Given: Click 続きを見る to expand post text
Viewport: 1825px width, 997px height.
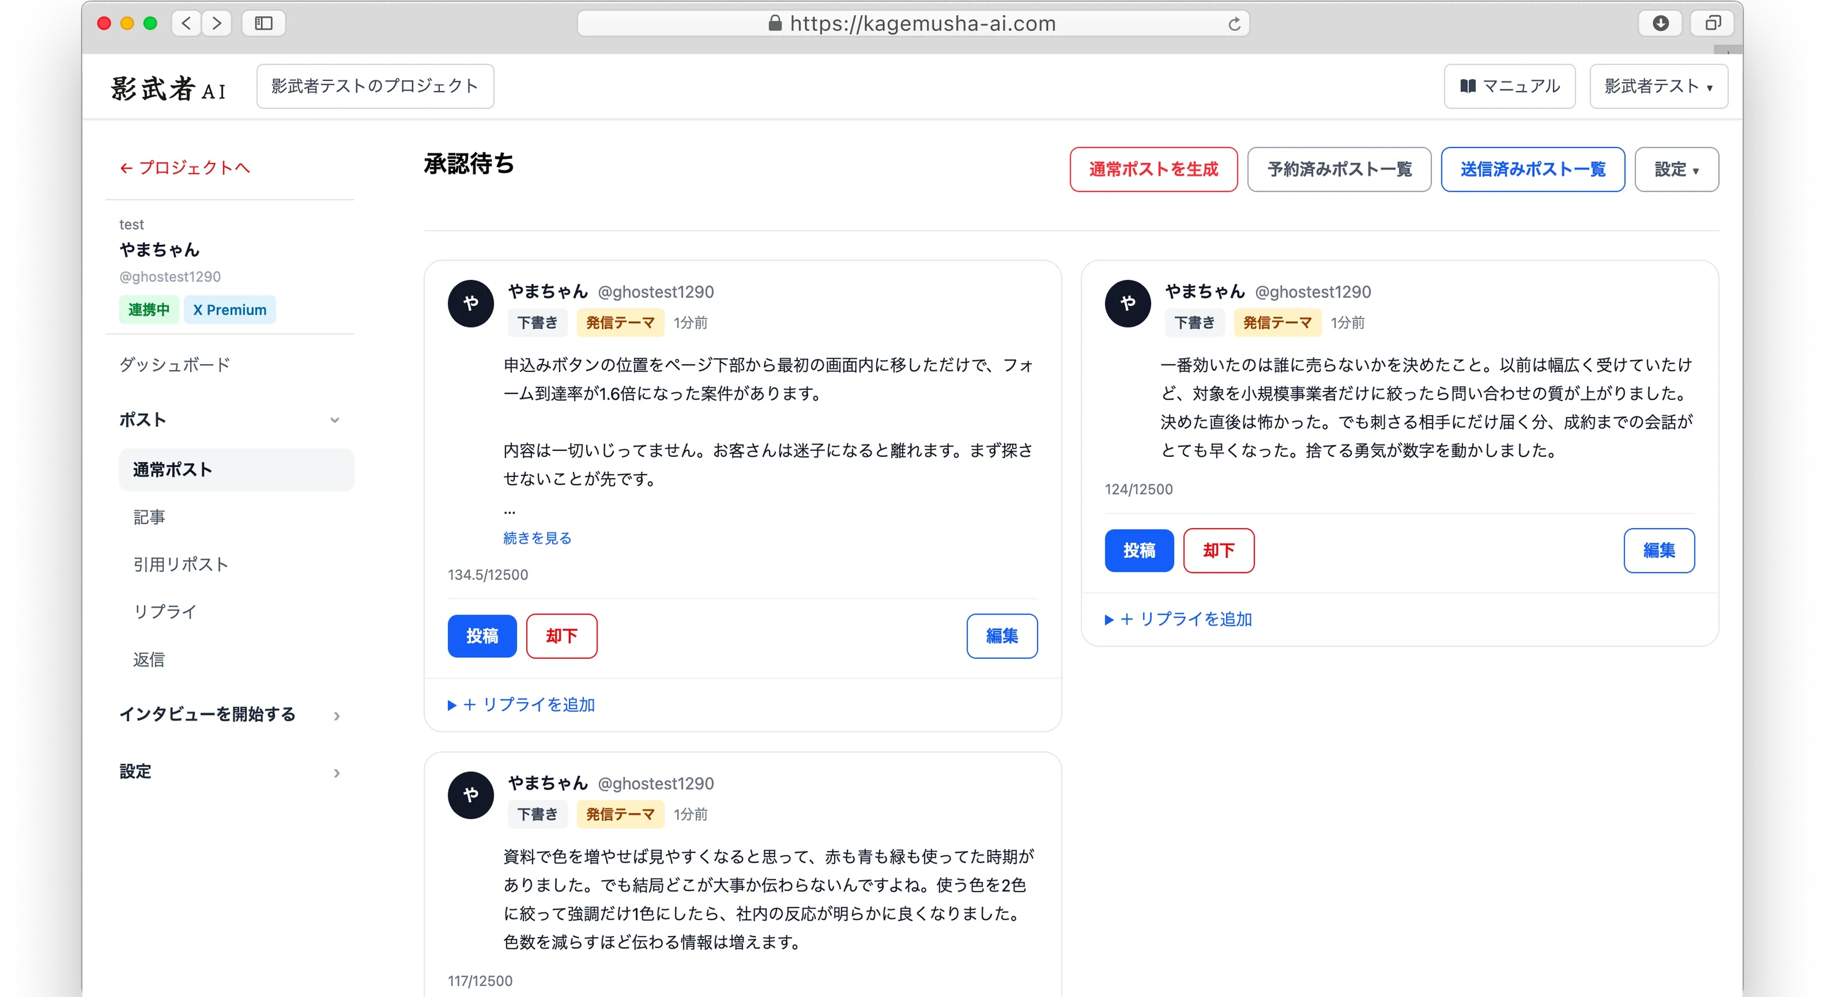Looking at the screenshot, I should [537, 537].
